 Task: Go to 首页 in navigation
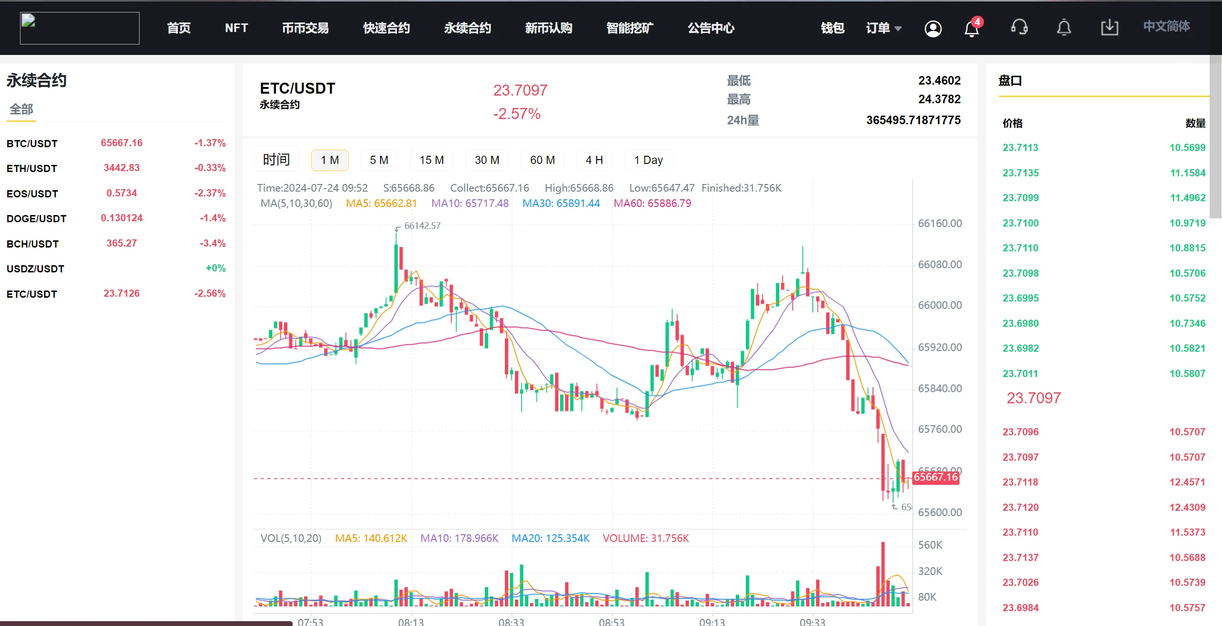point(179,28)
